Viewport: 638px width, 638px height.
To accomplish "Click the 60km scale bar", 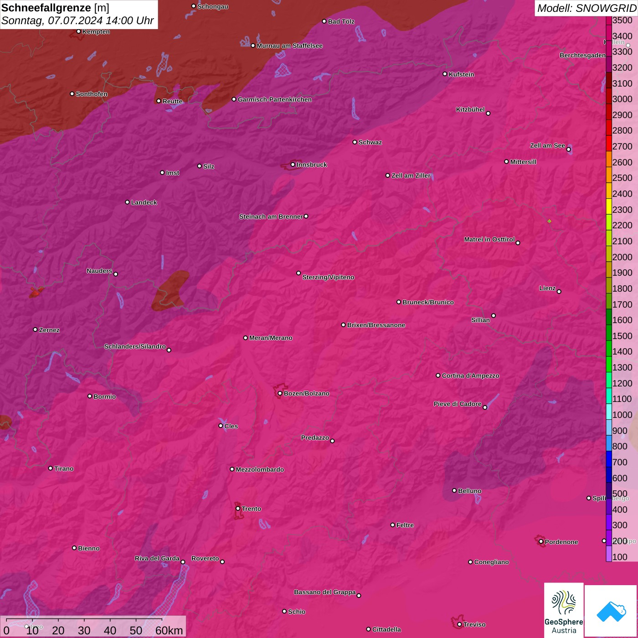I will [x=84, y=620].
